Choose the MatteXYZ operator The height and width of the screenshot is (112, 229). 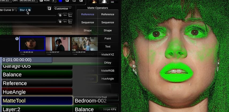[108, 55]
